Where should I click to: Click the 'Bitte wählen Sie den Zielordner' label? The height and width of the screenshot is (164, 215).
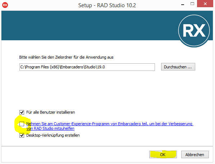click(66, 57)
